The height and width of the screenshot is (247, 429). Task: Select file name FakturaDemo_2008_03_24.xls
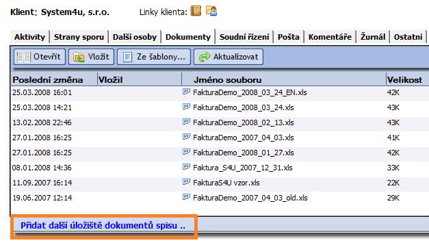pyautogui.click(x=243, y=107)
